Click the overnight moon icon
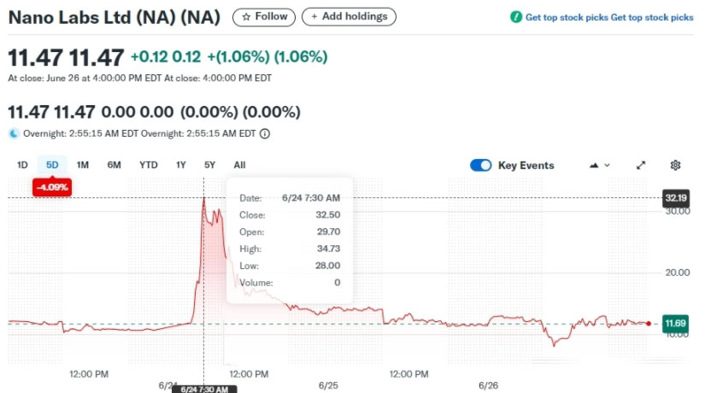 (13, 133)
